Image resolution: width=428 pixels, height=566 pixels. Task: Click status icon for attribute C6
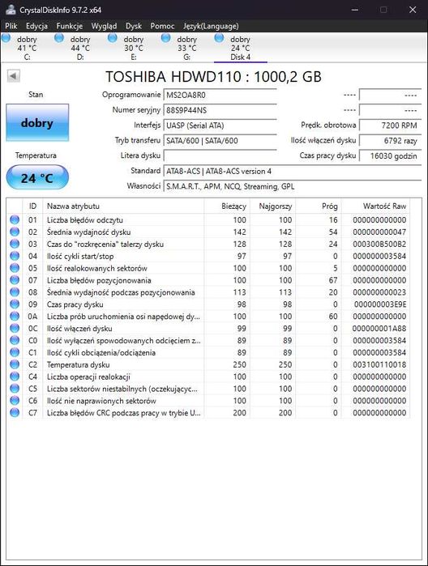pos(15,400)
